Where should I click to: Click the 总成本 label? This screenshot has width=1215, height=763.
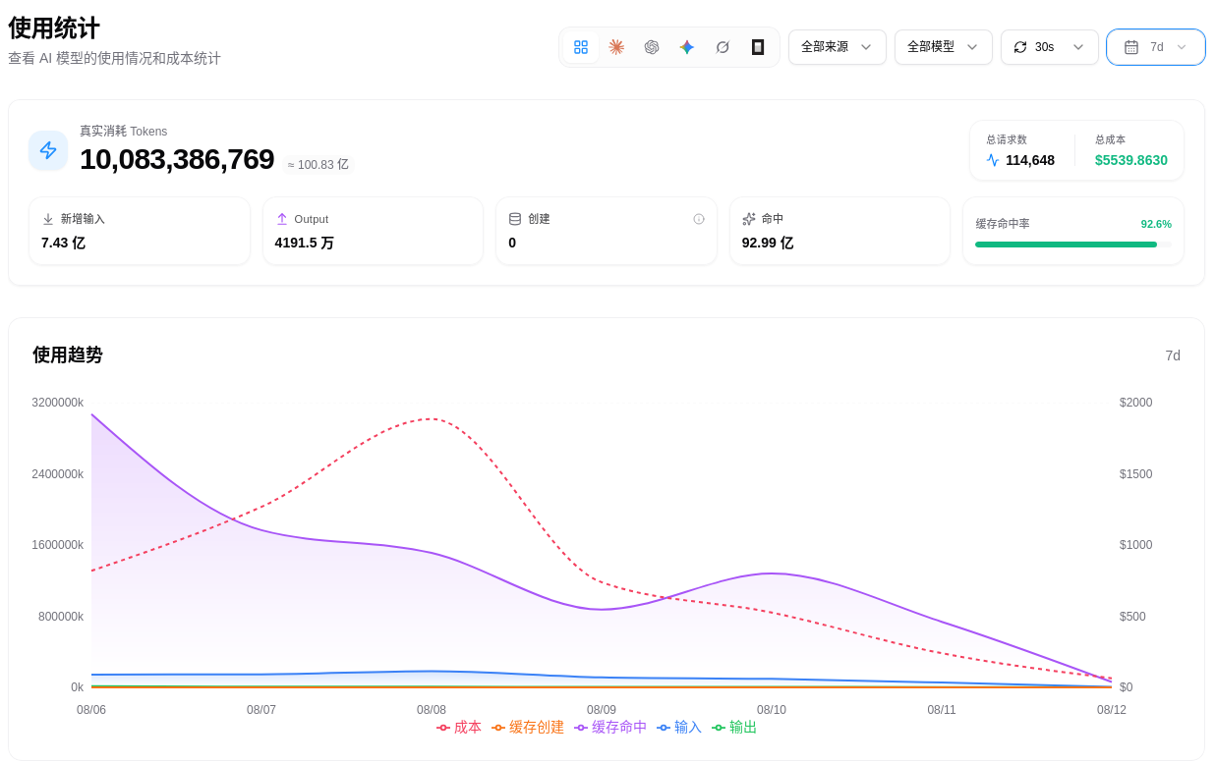pyautogui.click(x=1111, y=139)
